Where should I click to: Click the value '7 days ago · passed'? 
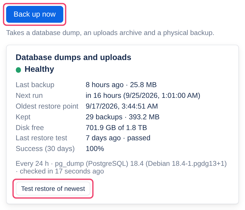118,138
